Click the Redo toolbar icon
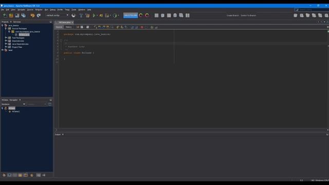 pyautogui.click(x=39, y=15)
